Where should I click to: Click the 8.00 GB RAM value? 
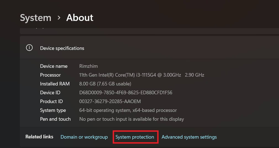105,84
